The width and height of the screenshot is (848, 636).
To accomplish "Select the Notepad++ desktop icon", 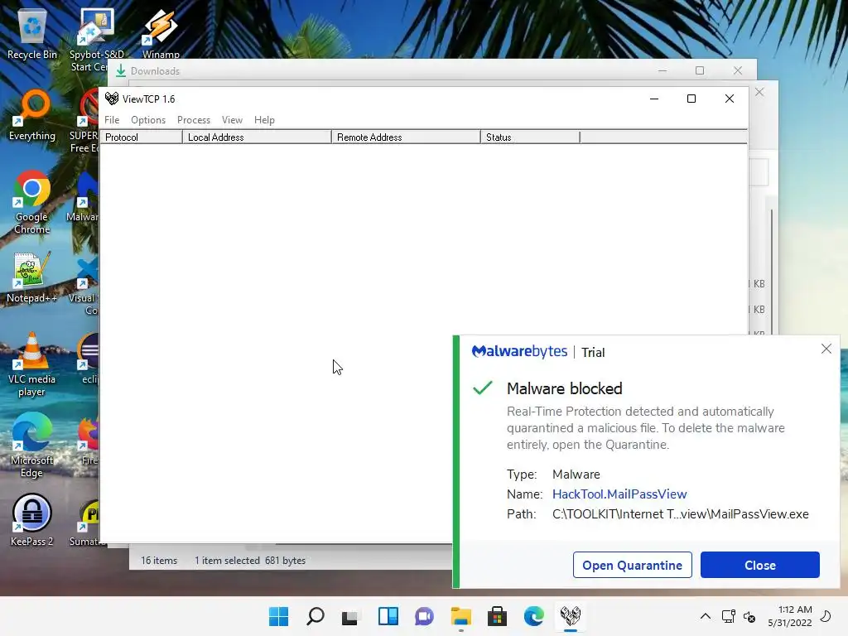I will (x=32, y=277).
